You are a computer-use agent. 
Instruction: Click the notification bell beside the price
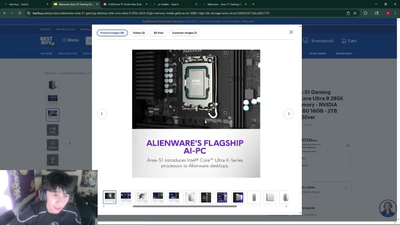click(x=347, y=145)
